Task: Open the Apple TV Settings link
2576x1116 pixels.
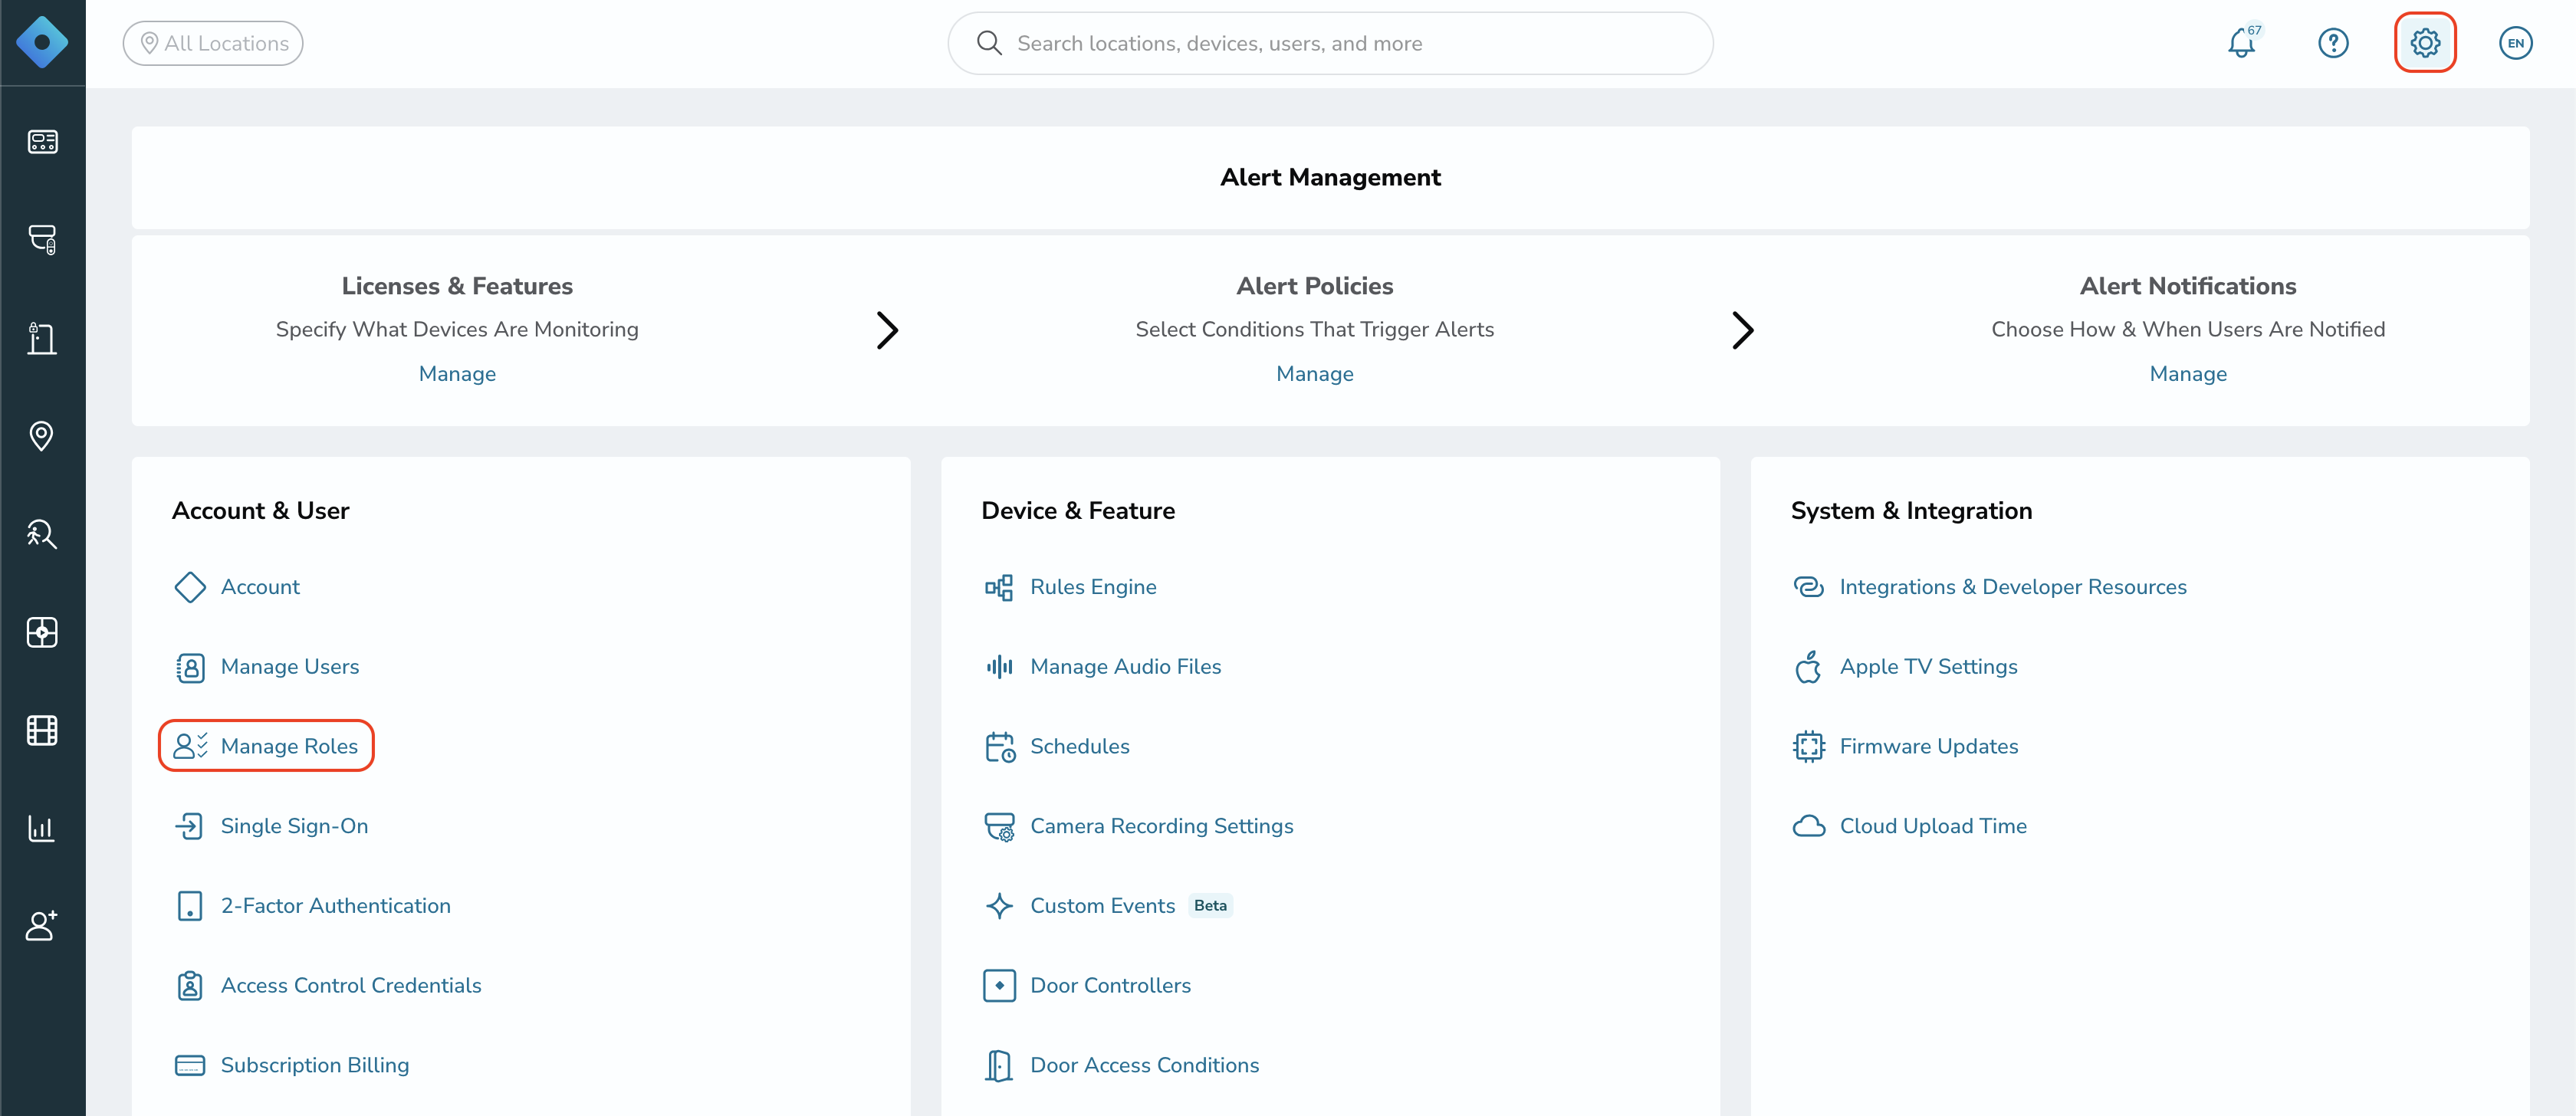Action: tap(1929, 667)
